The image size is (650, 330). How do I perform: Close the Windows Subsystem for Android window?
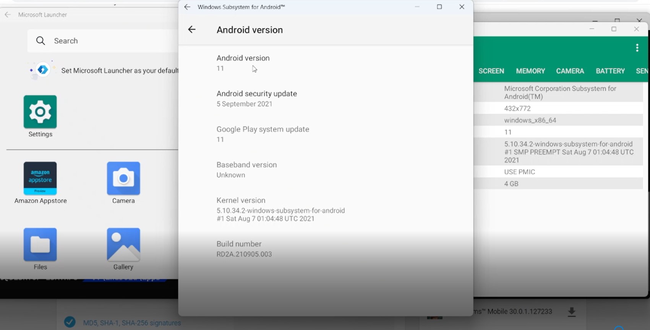click(x=462, y=7)
